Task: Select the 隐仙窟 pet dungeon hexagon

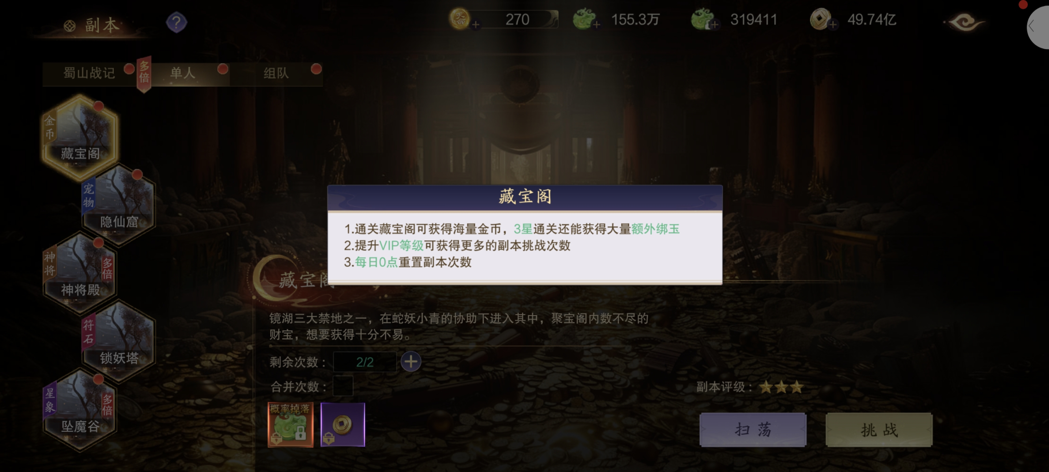Action: (119, 205)
